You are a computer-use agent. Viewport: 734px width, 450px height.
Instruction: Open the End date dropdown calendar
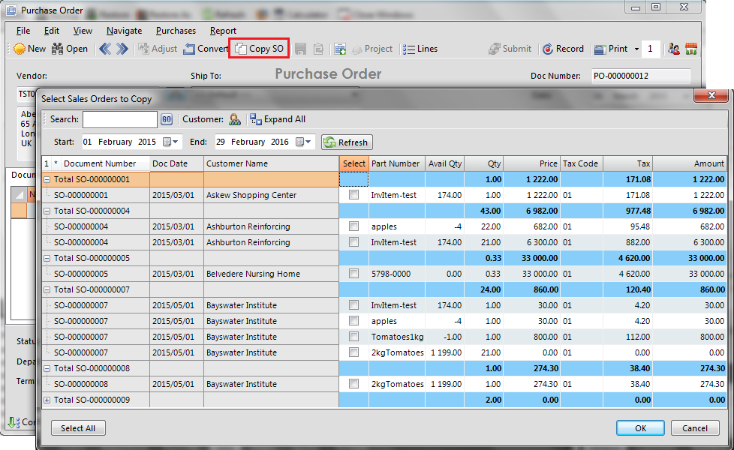click(x=308, y=142)
